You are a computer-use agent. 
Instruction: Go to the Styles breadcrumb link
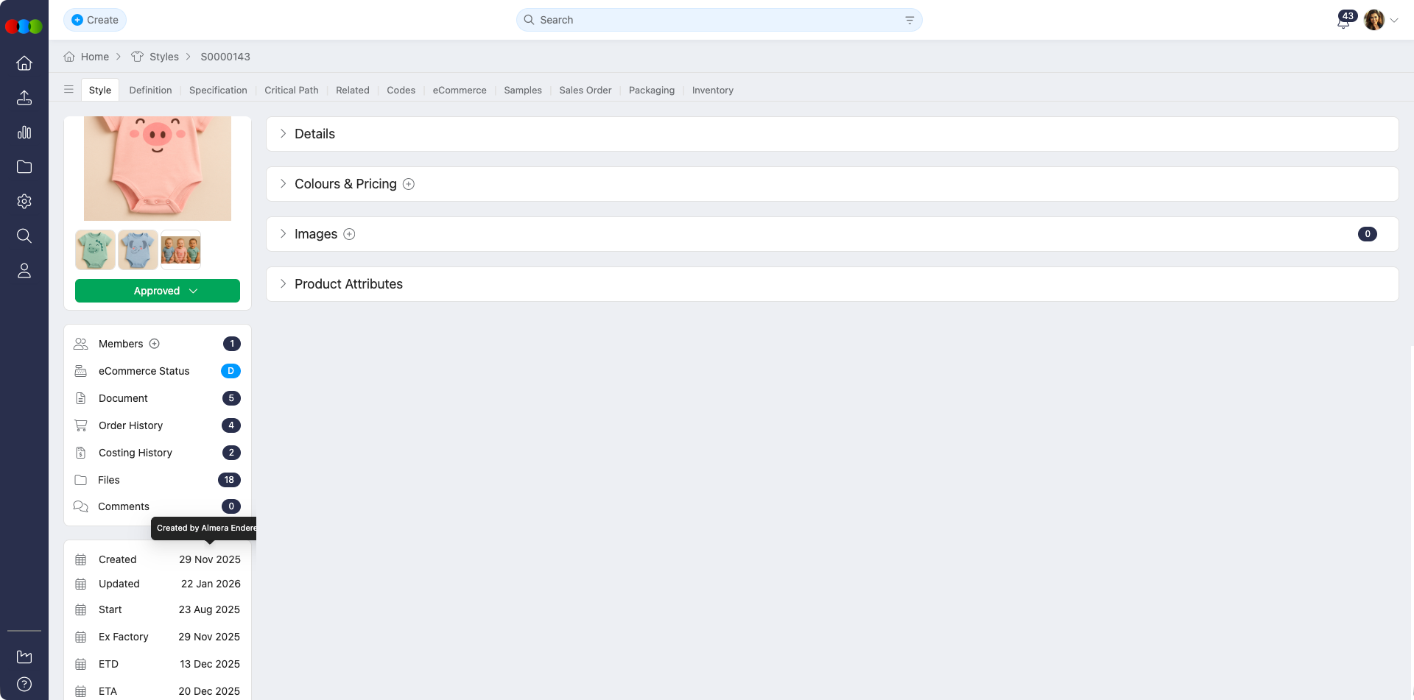pos(163,57)
